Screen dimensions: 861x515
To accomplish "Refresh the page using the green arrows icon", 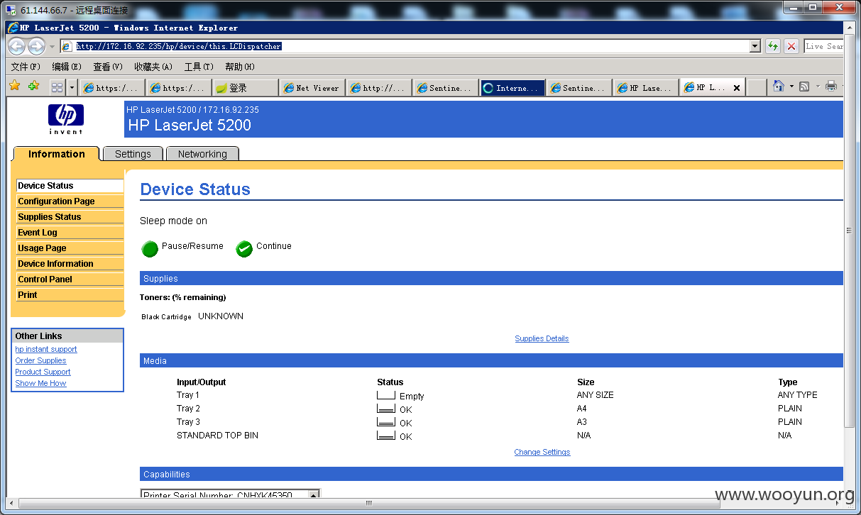I will click(773, 46).
